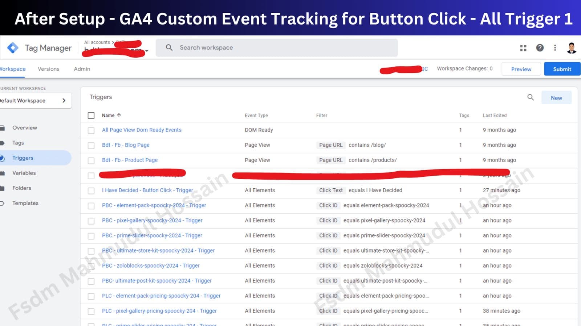Screen dimensions: 581x326
Task: Check the Bdt - Fb - Blog Page row
Action: (x=91, y=146)
